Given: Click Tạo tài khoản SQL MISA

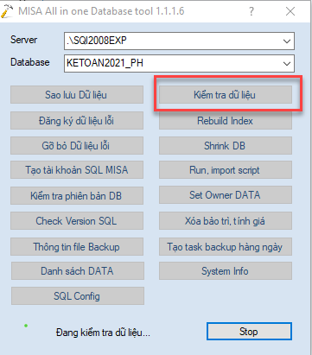Looking at the screenshot, I should [x=77, y=170].
